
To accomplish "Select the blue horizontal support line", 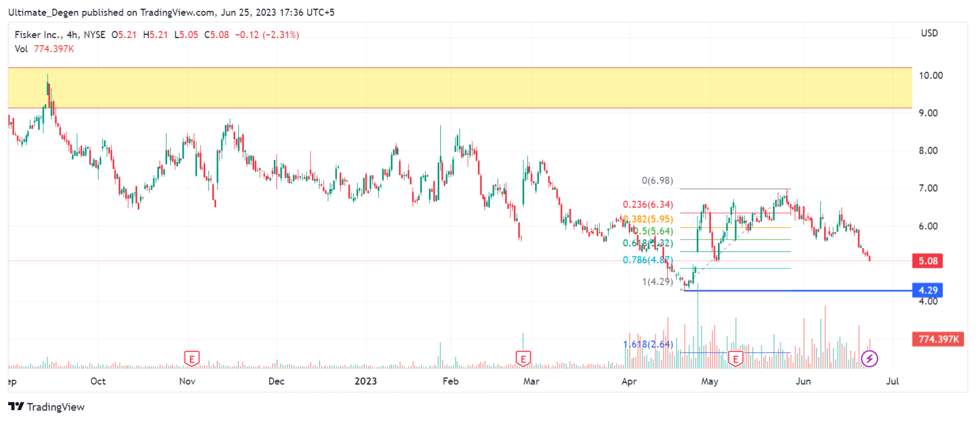I will 794,291.
